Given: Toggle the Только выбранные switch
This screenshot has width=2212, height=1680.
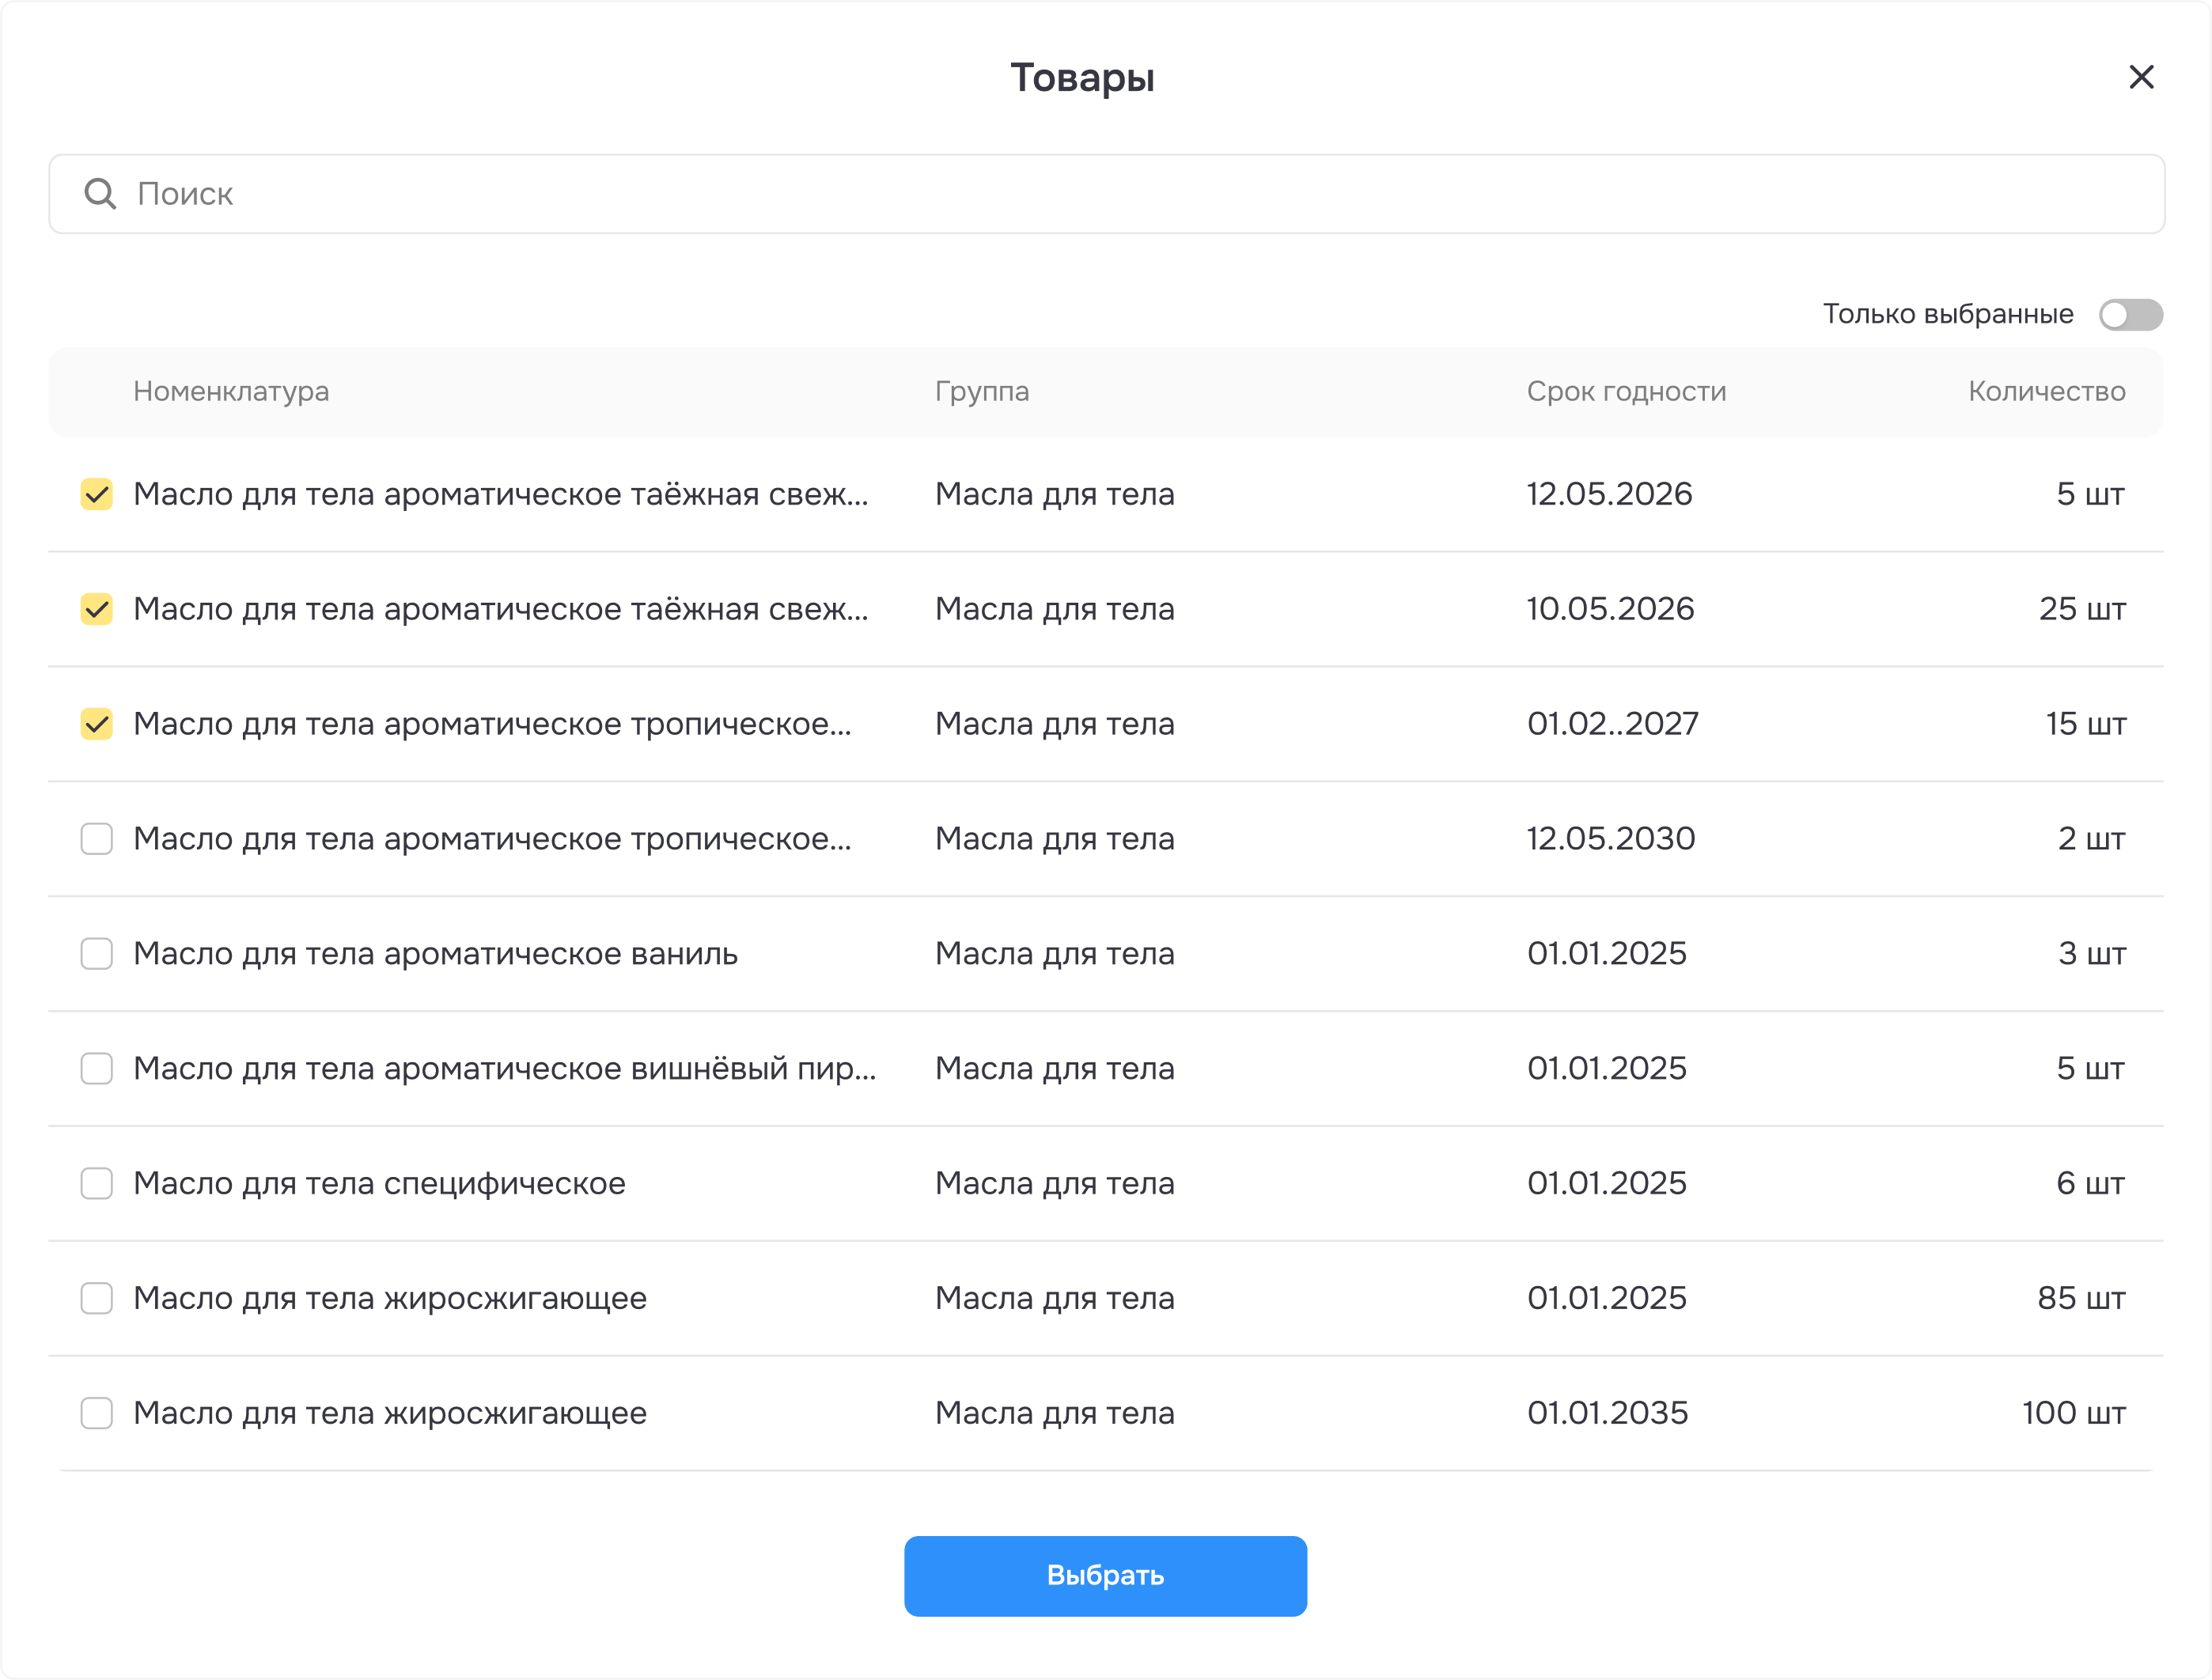Looking at the screenshot, I should 2131,315.
